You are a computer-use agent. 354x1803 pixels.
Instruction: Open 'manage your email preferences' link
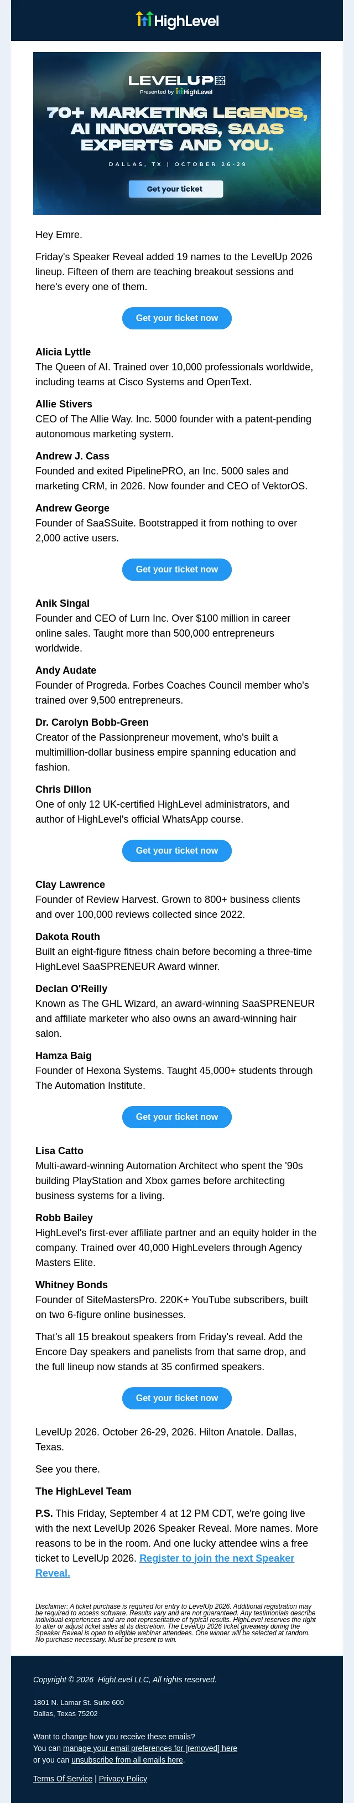tap(150, 1748)
